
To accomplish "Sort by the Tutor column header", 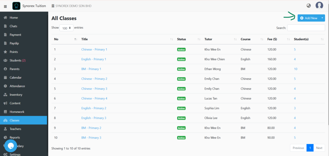I will click(220, 39).
